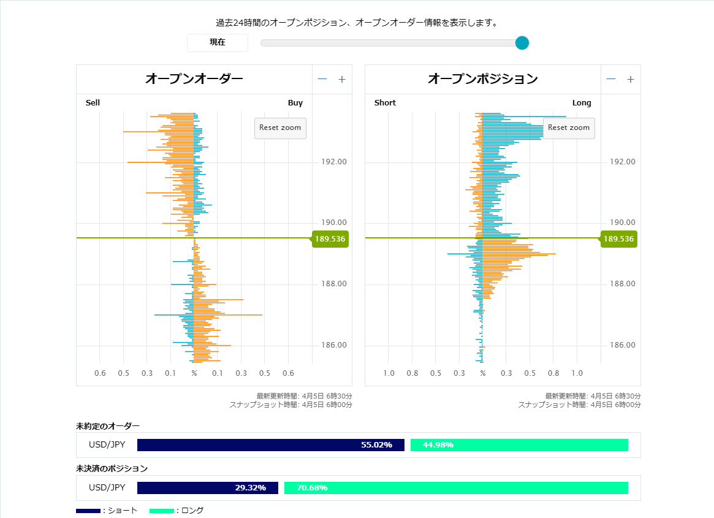Click the 29.32% short positions bar
The width and height of the screenshot is (714, 518).
pos(207,488)
